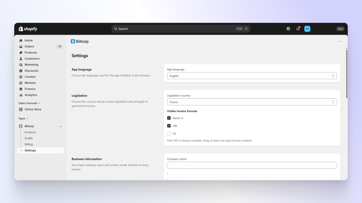Click the dev account button
Image resolution: width=362 pixels, height=203 pixels.
[x=340, y=29]
